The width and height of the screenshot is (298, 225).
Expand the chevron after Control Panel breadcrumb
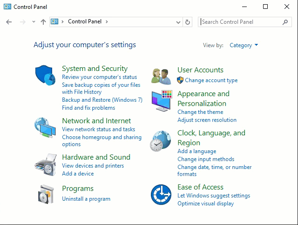point(107,22)
